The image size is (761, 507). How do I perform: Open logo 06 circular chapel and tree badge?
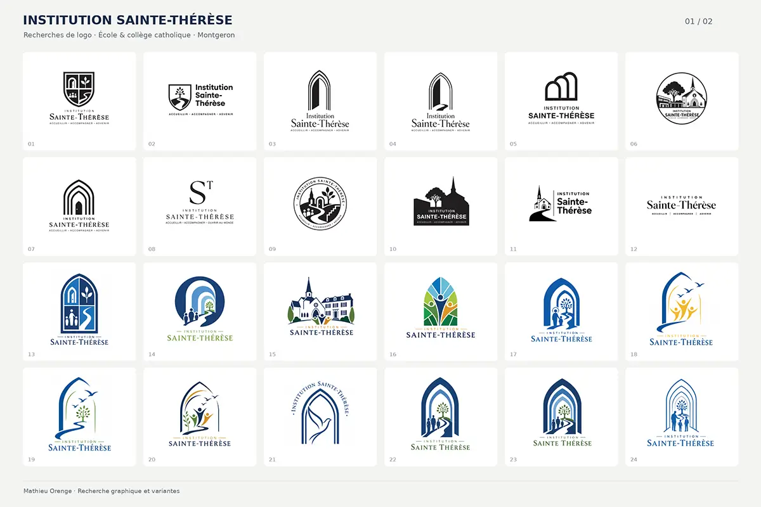[x=682, y=101]
